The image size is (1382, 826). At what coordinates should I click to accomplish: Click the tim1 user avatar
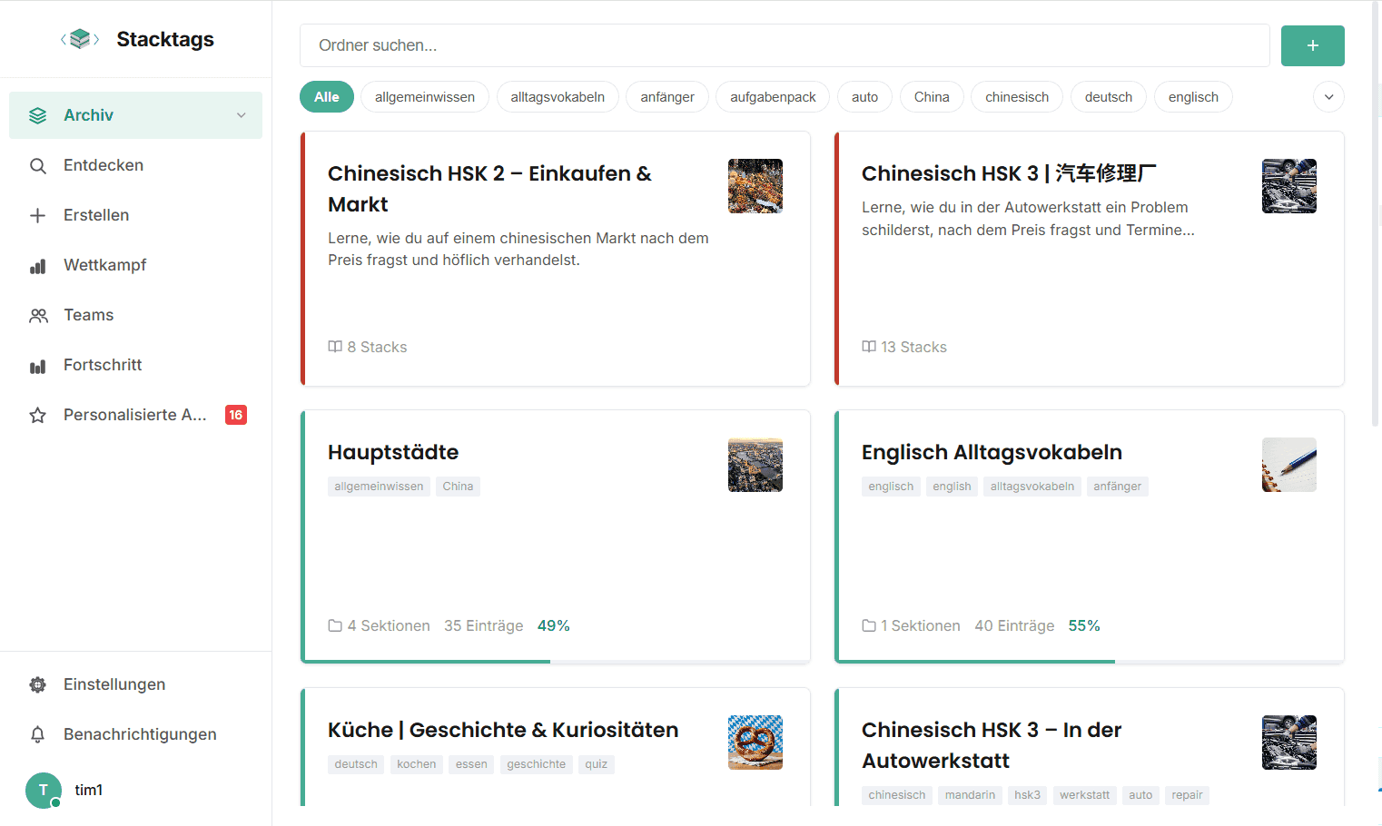click(x=44, y=790)
